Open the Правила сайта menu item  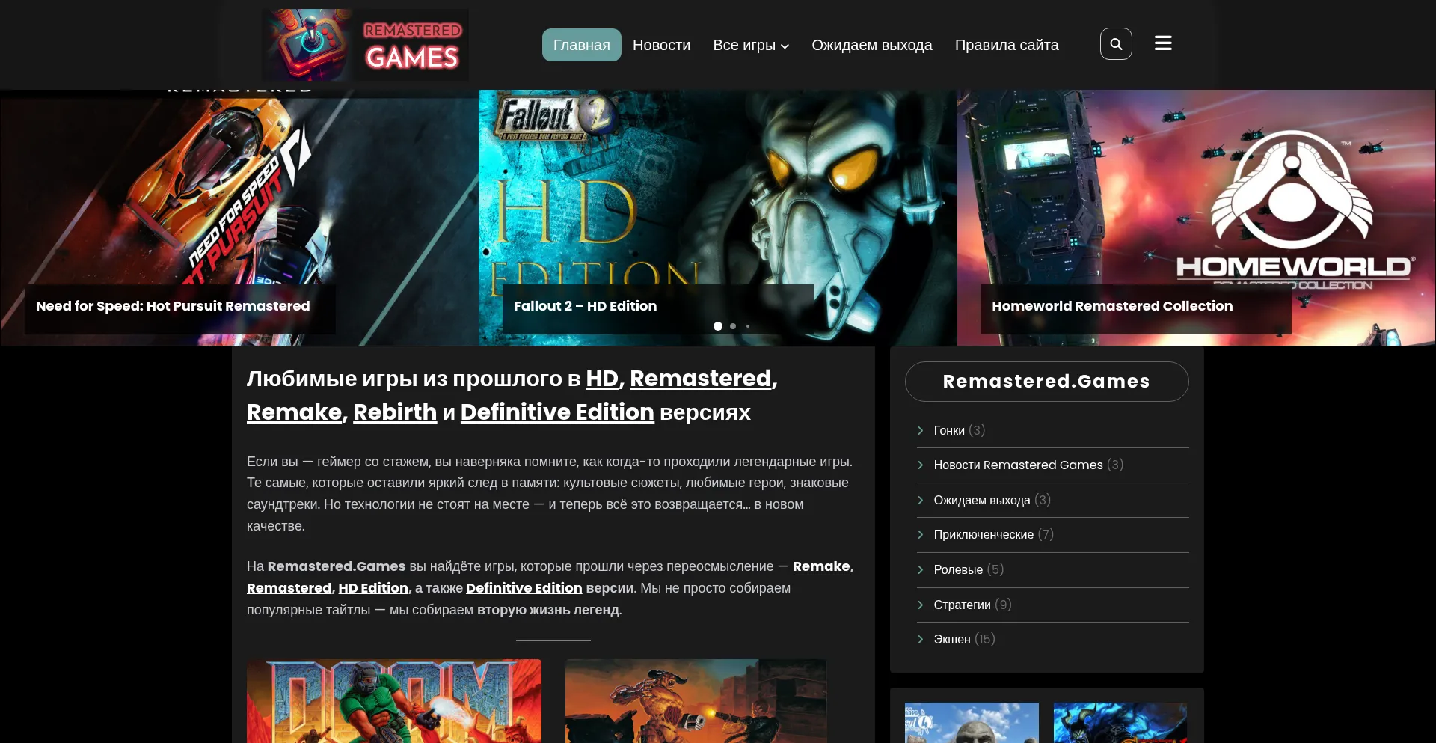[1007, 45]
